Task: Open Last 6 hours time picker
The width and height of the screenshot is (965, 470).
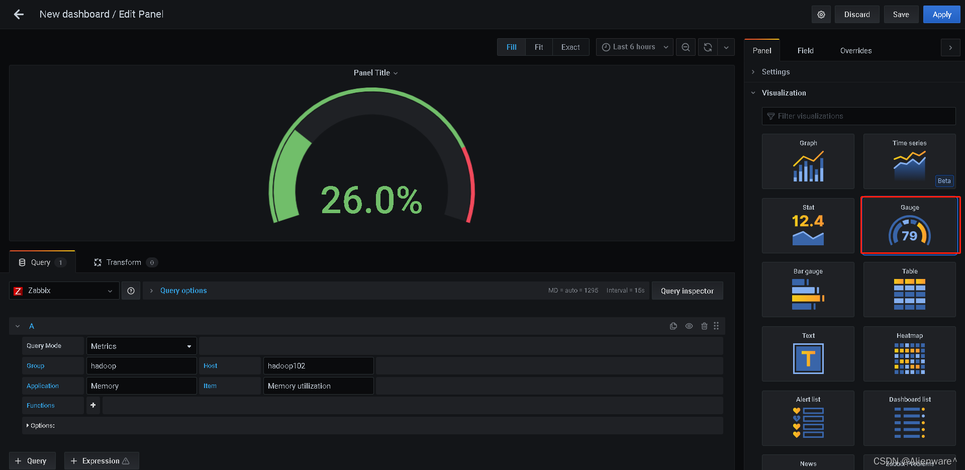Action: [635, 47]
